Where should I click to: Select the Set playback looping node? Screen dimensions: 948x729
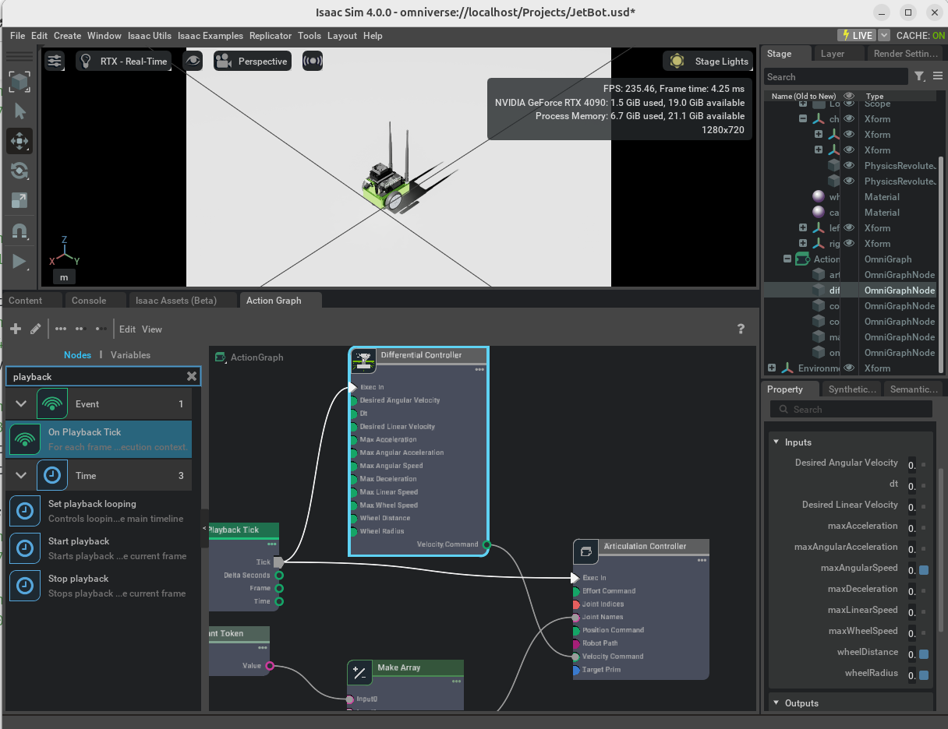pyautogui.click(x=99, y=511)
